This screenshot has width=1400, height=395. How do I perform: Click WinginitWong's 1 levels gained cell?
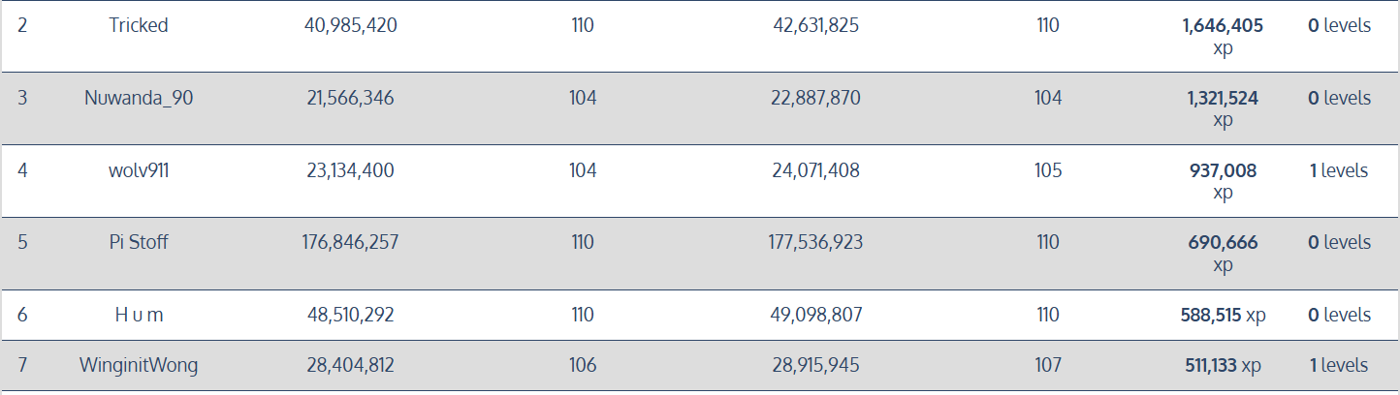point(1338,366)
